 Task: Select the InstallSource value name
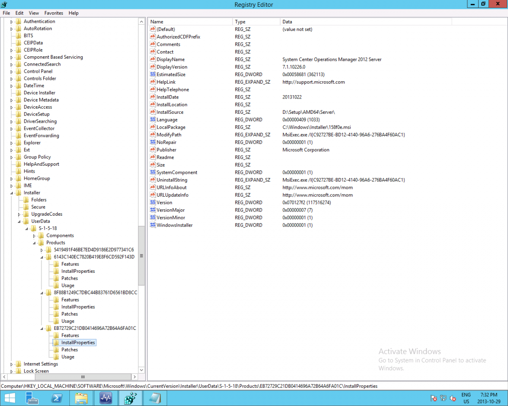[x=170, y=112]
